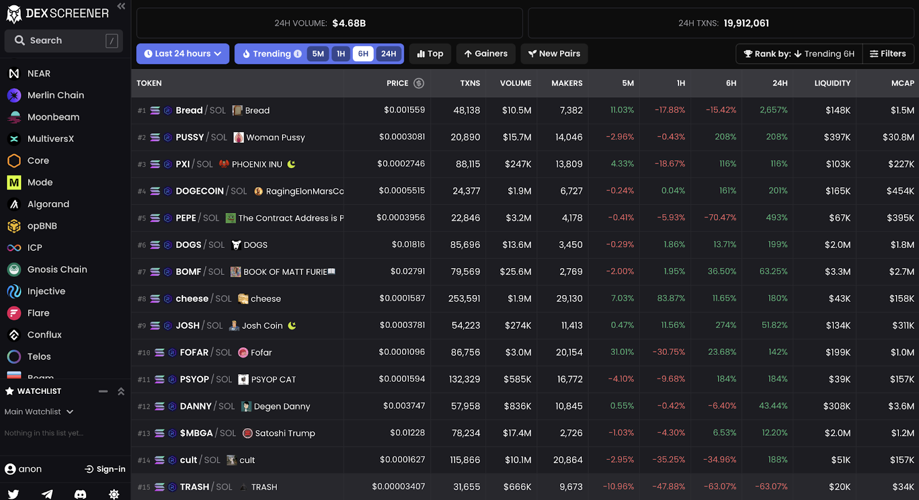
Task: Select the Mode chain icon
Action: [14, 183]
